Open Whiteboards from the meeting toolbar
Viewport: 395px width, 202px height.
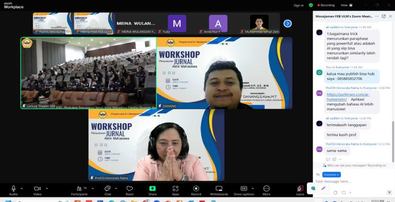coord(219,189)
